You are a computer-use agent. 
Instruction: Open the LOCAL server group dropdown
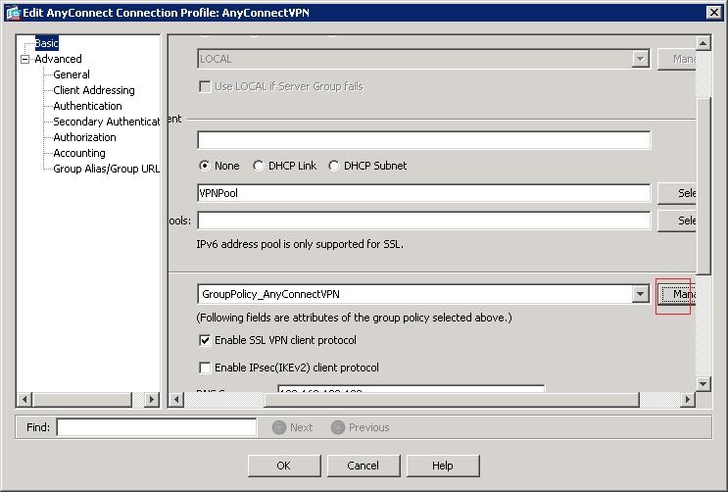pyautogui.click(x=641, y=59)
